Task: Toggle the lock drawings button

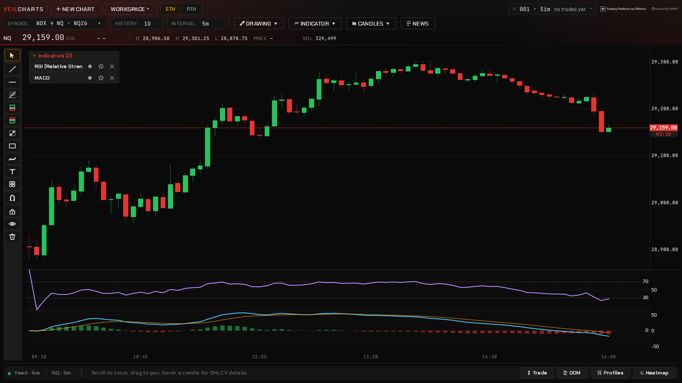Action: (12, 212)
